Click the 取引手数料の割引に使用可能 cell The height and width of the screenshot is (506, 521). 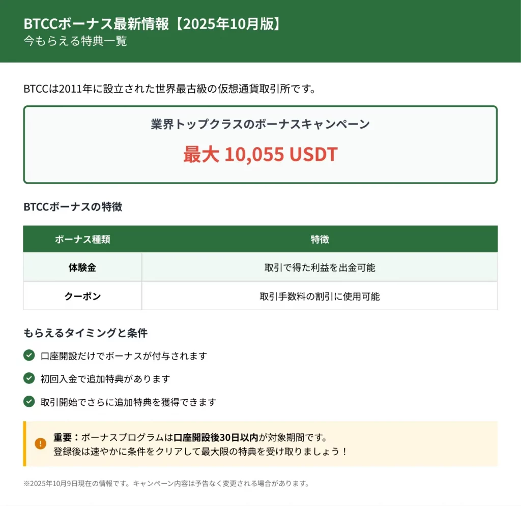320,296
